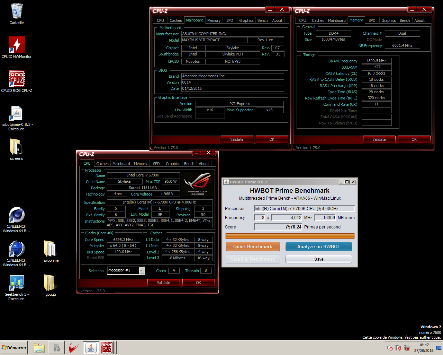This screenshot has height=355, width=443.
Task: Click the tray action center flag icon
Action: [x=398, y=348]
